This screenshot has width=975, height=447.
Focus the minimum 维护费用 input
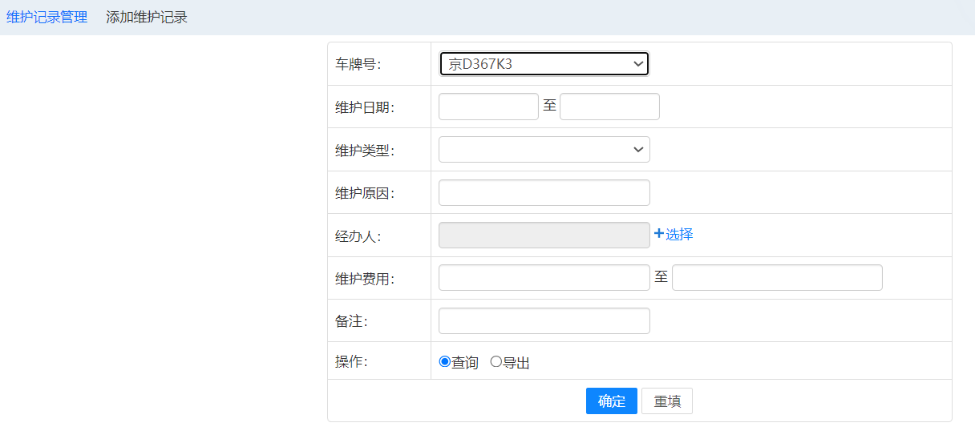click(544, 278)
